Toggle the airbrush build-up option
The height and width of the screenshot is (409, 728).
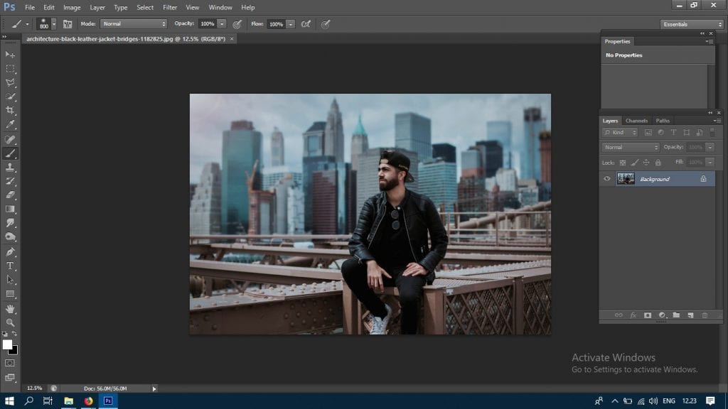[x=306, y=23]
